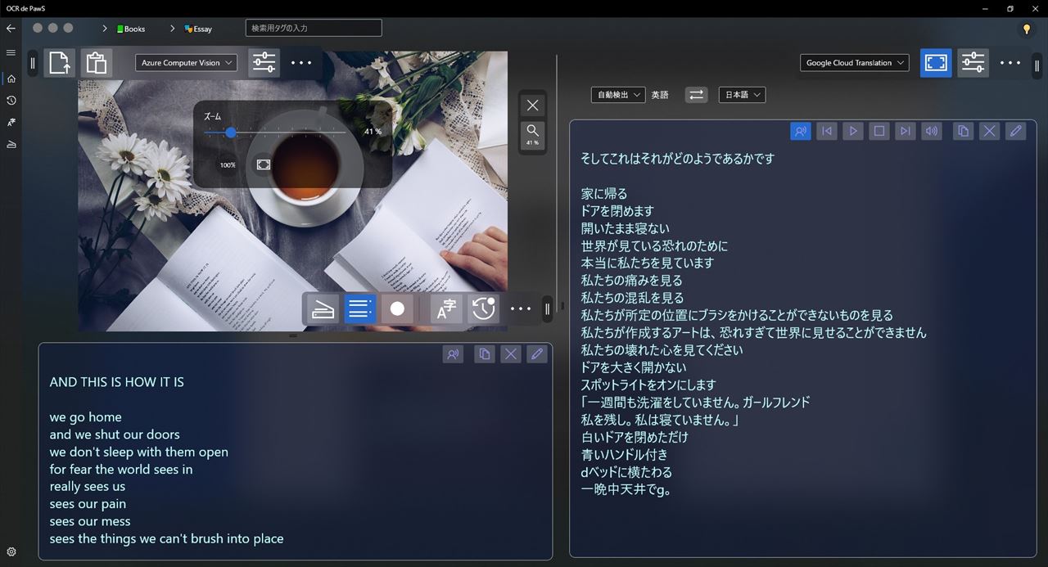Expand Google Cloud Translation dropdown
1048x567 pixels.
coord(854,63)
